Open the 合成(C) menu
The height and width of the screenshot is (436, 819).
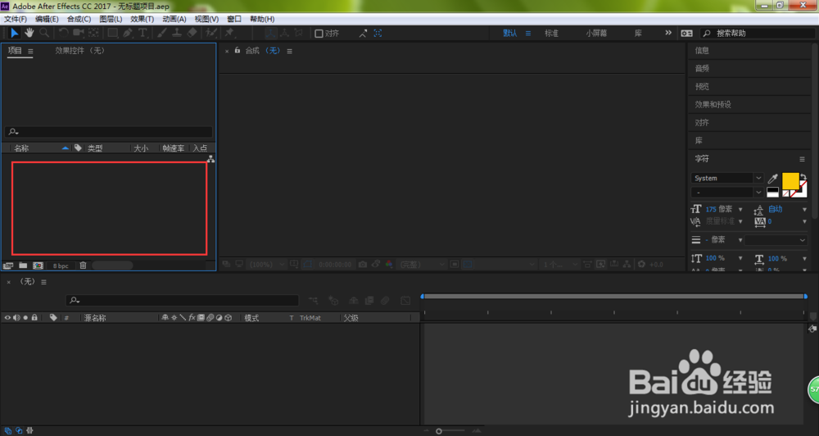point(79,19)
